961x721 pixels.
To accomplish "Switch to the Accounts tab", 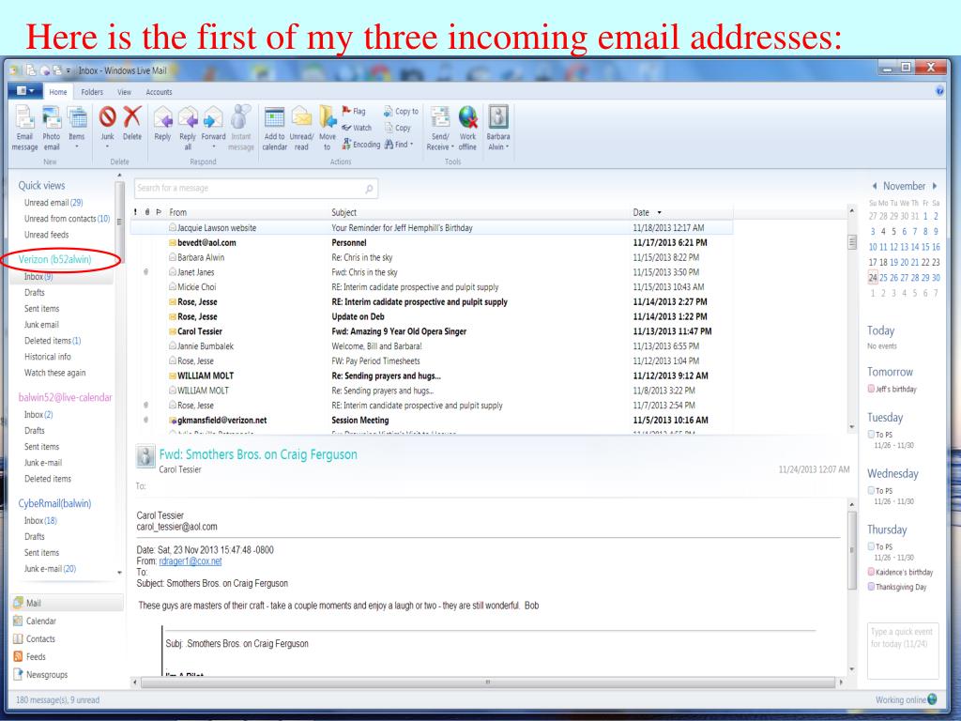I will pos(159,92).
